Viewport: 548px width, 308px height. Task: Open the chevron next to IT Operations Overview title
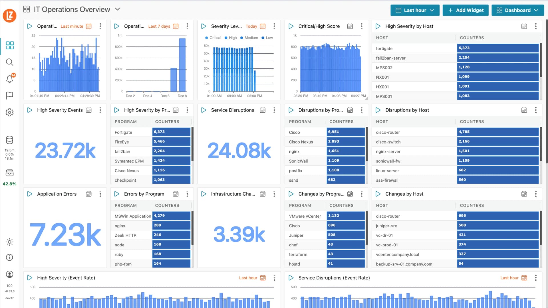117,9
